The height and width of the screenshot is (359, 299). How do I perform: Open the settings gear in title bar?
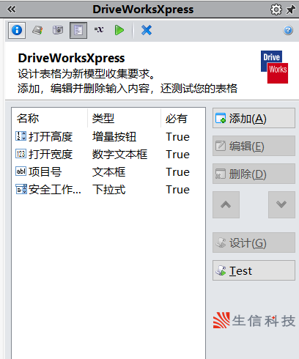[x=276, y=10]
